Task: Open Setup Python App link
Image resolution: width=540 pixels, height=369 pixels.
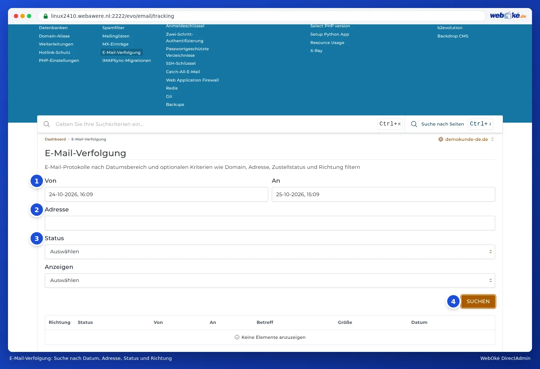Action: pyautogui.click(x=330, y=34)
